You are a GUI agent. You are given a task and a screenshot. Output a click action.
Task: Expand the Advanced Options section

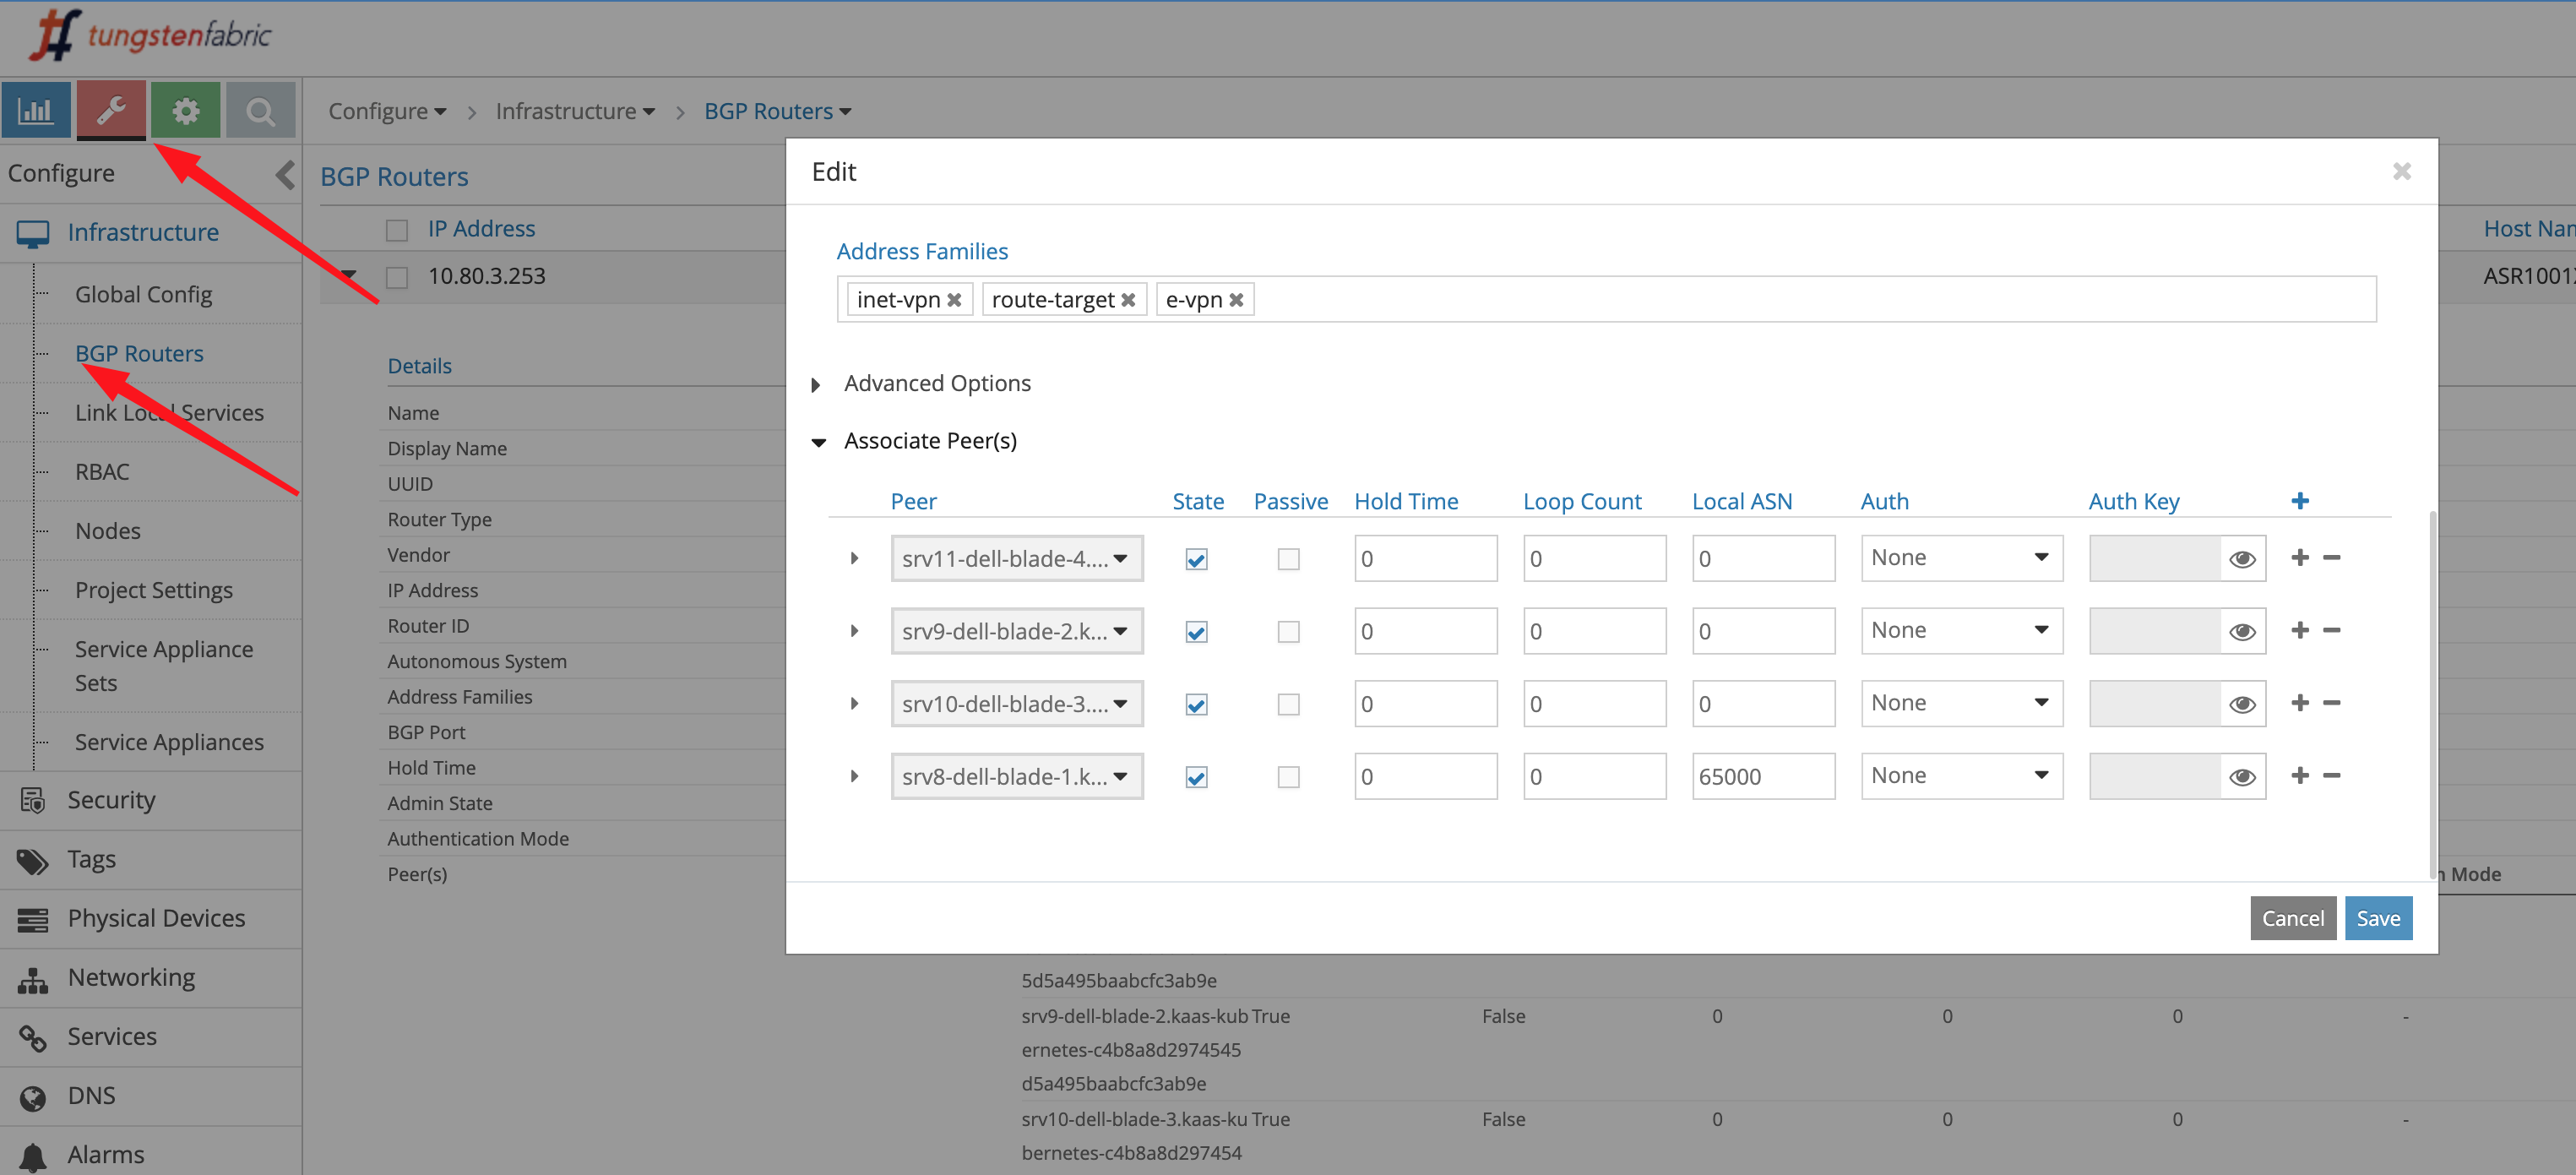coord(936,384)
